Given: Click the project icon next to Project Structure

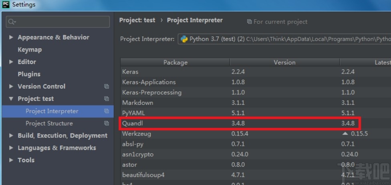Looking at the screenshot, I should coord(107,123).
